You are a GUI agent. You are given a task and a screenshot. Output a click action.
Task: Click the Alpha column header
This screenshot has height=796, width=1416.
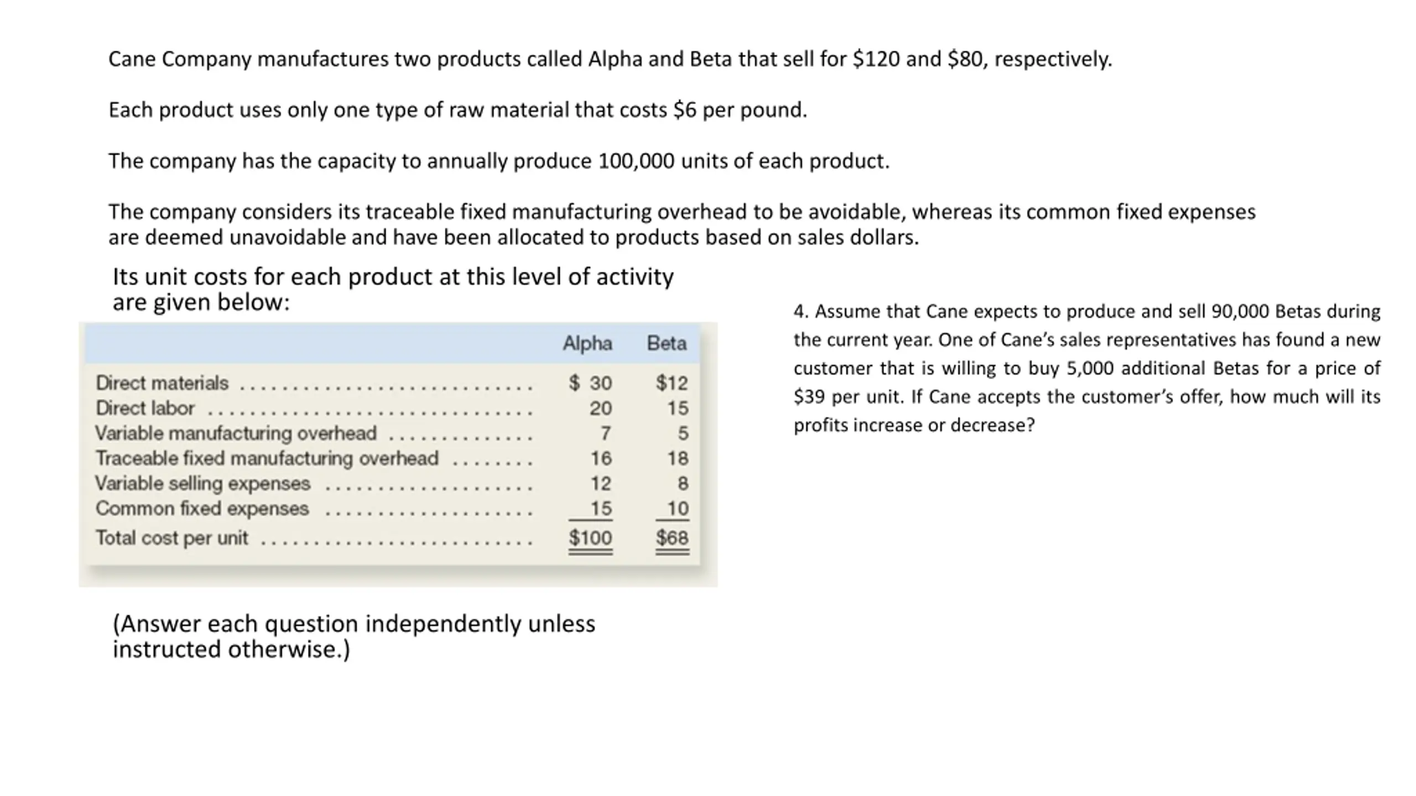tap(587, 343)
